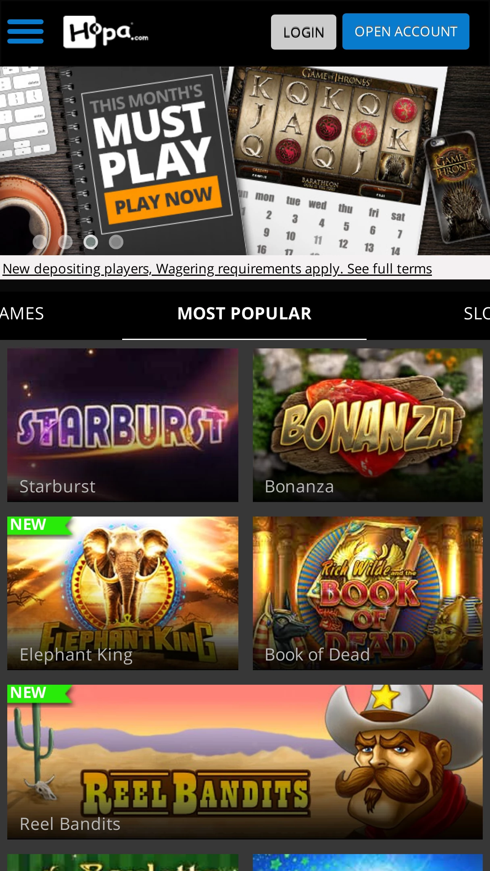The image size is (490, 871).
Task: Select the second carousel dot indicator
Action: point(65,242)
